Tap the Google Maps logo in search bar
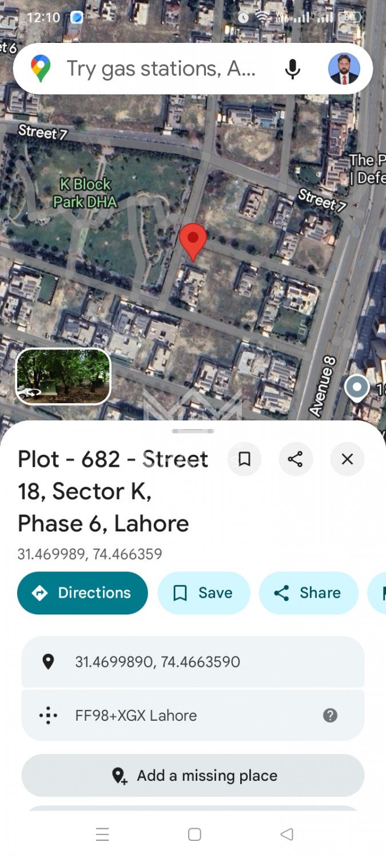Viewport: 386px width, 858px height. (x=41, y=69)
